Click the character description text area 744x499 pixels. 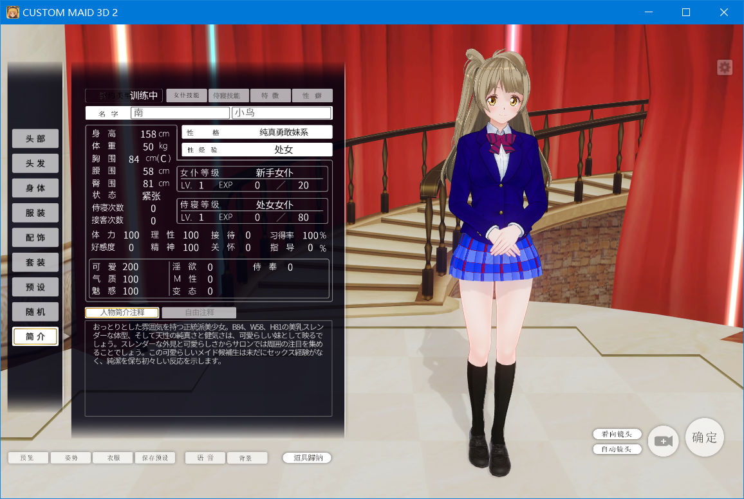(209, 368)
